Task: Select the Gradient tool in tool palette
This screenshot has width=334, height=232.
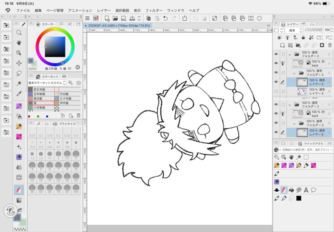Action: (19, 200)
